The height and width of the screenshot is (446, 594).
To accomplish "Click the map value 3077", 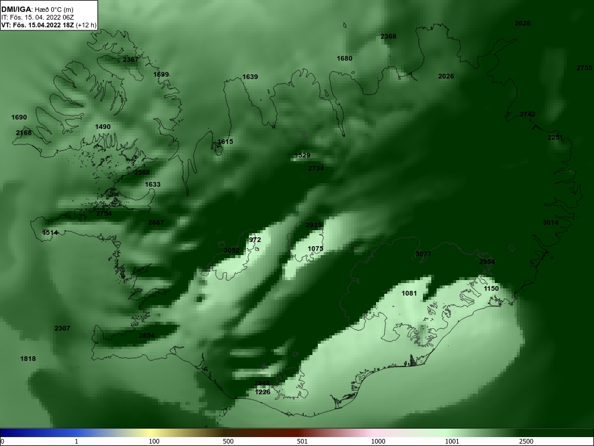I will pos(424,254).
